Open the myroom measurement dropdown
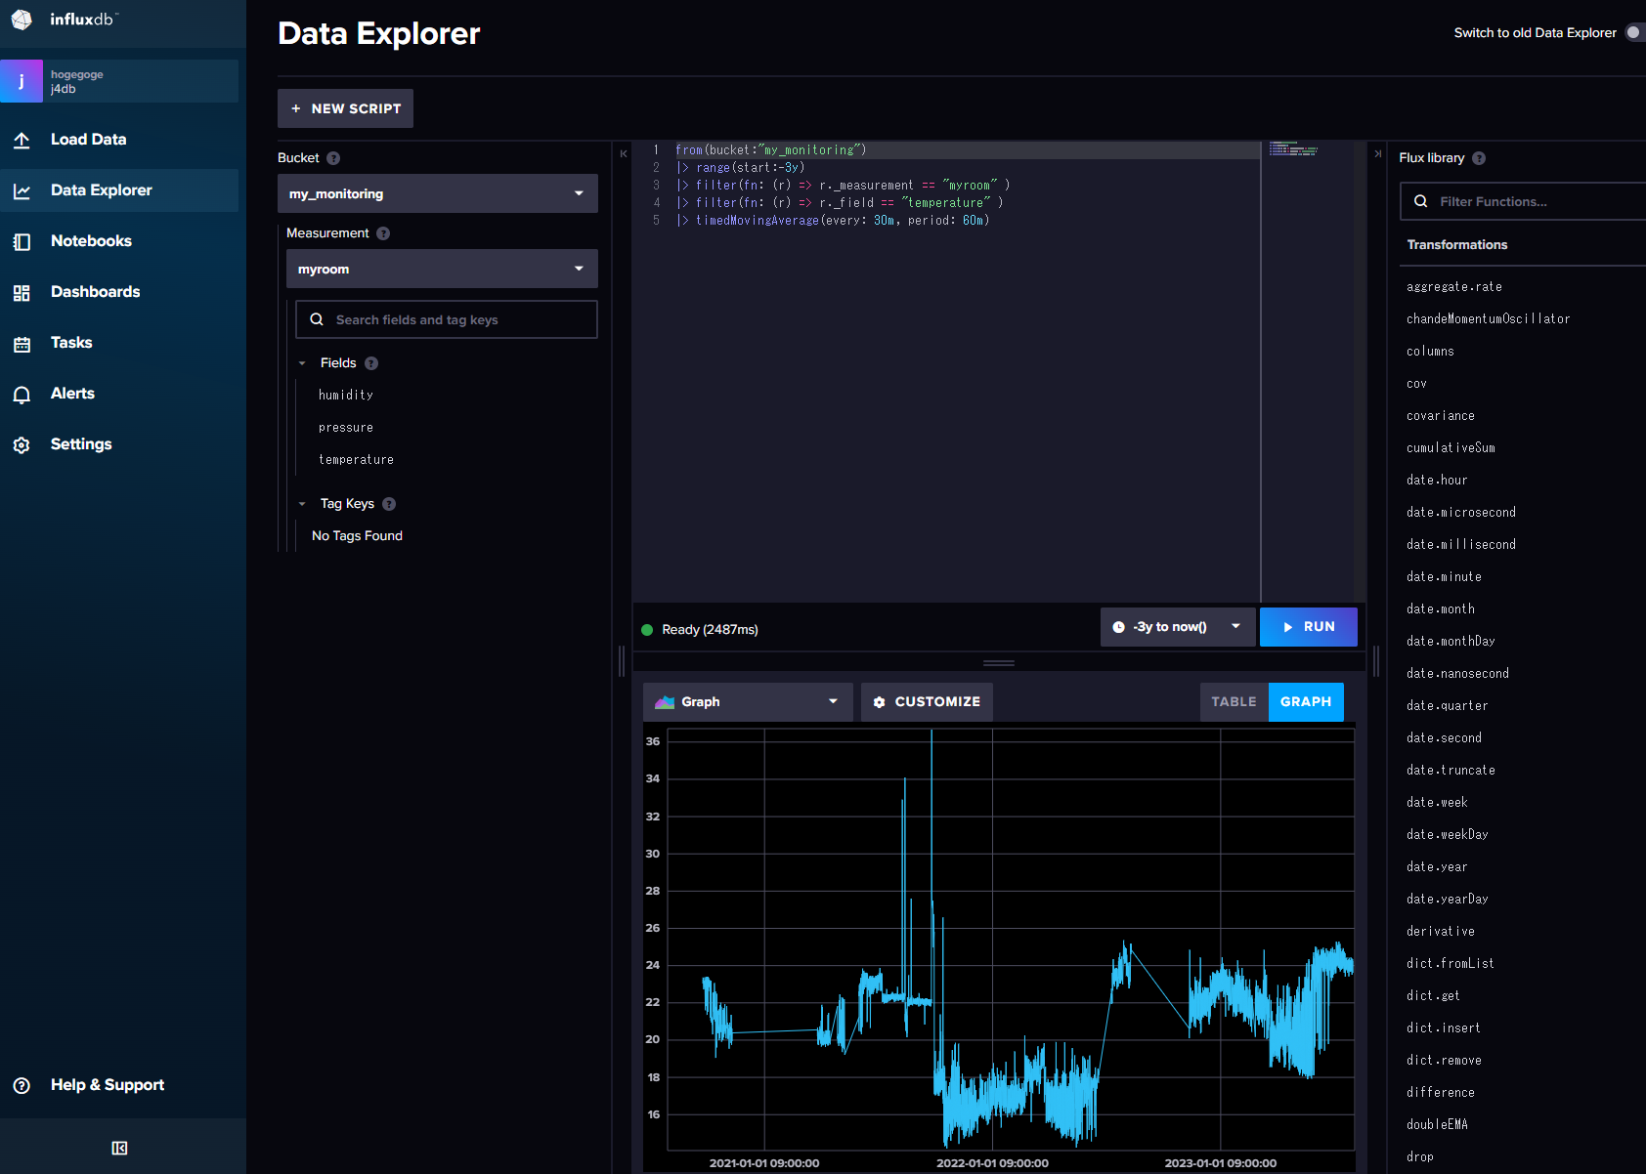This screenshot has width=1646, height=1174. pyautogui.click(x=441, y=269)
